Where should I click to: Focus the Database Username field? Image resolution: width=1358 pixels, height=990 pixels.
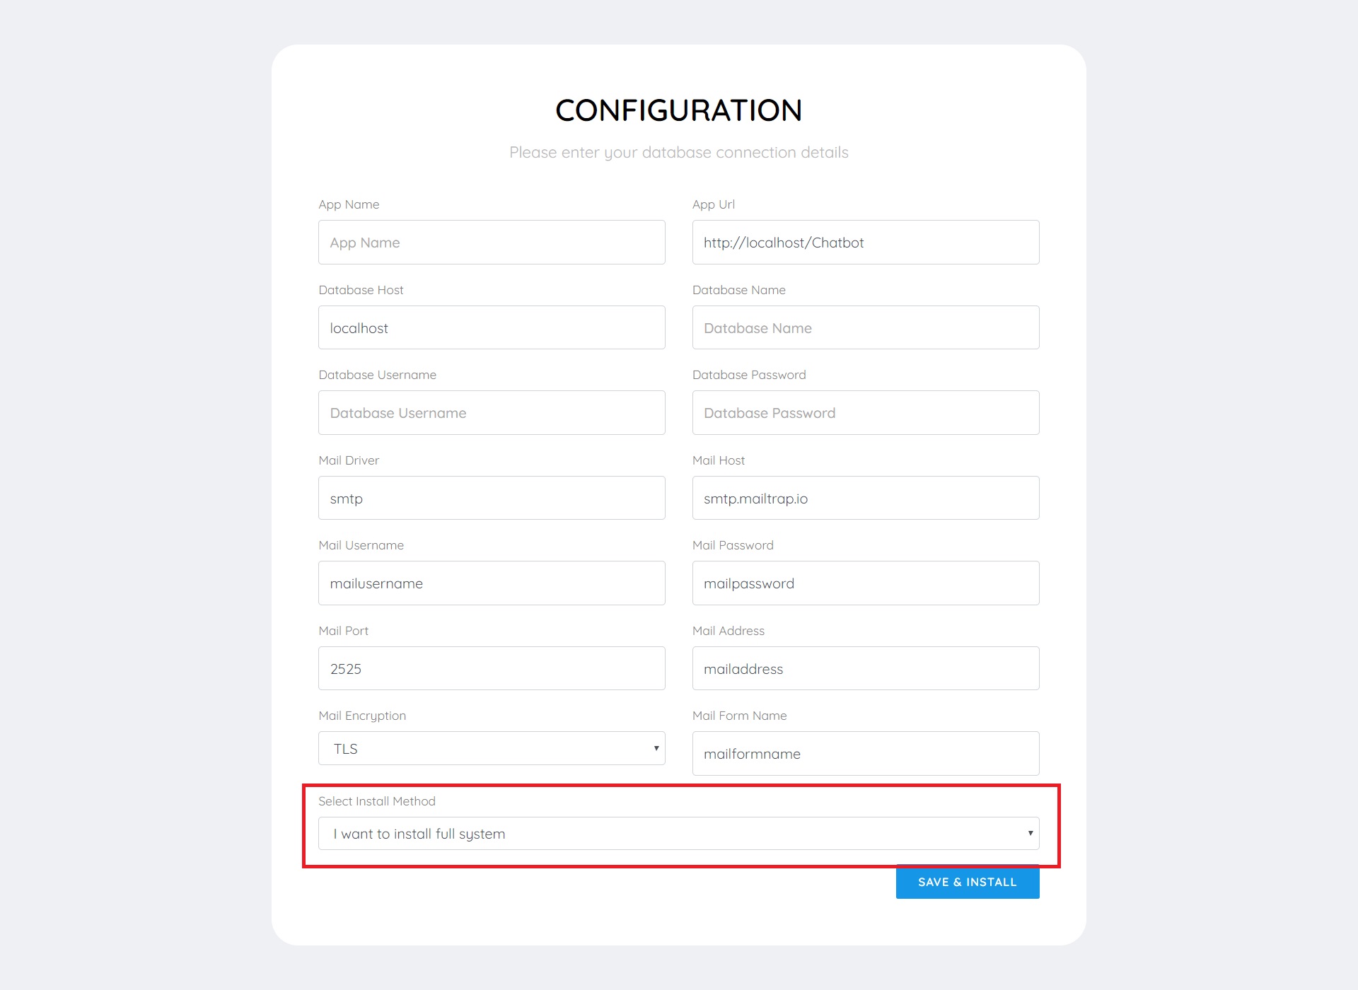click(492, 413)
